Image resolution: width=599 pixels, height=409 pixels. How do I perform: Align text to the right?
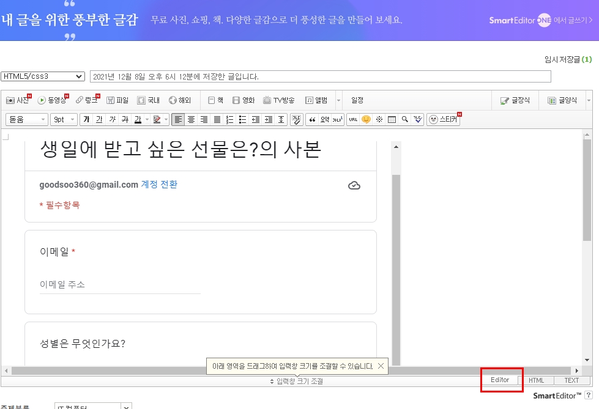tap(204, 120)
